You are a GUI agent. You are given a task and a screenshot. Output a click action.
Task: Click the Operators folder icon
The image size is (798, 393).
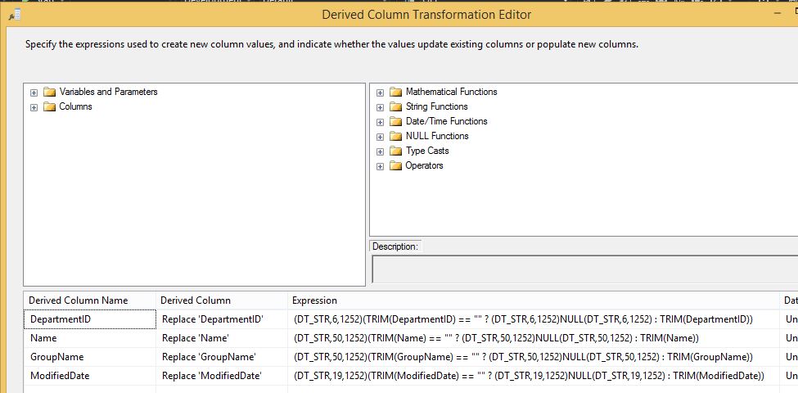(x=396, y=165)
